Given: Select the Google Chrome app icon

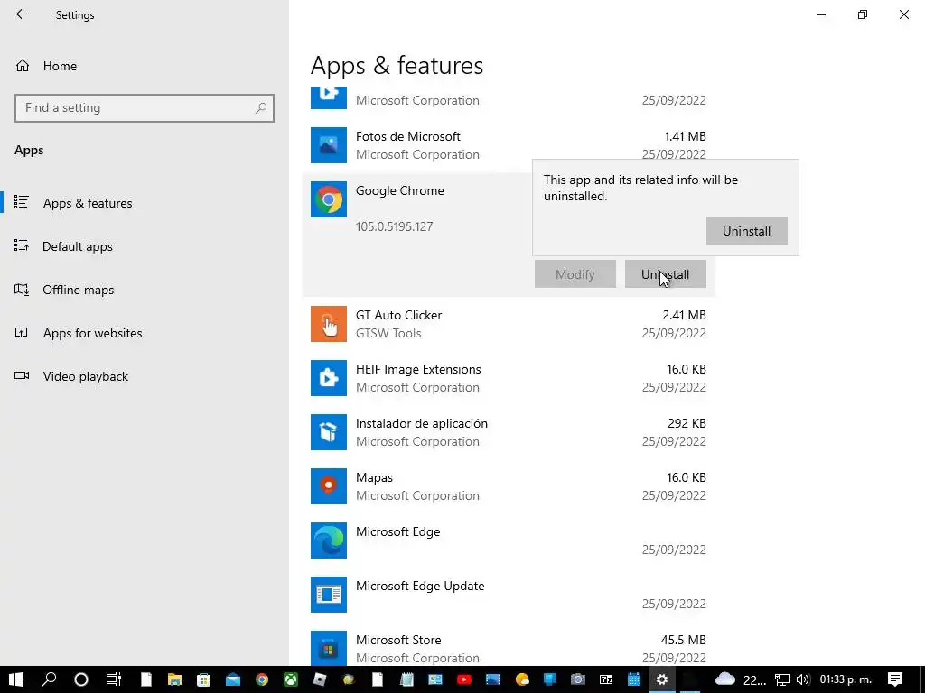Looking at the screenshot, I should (x=329, y=199).
